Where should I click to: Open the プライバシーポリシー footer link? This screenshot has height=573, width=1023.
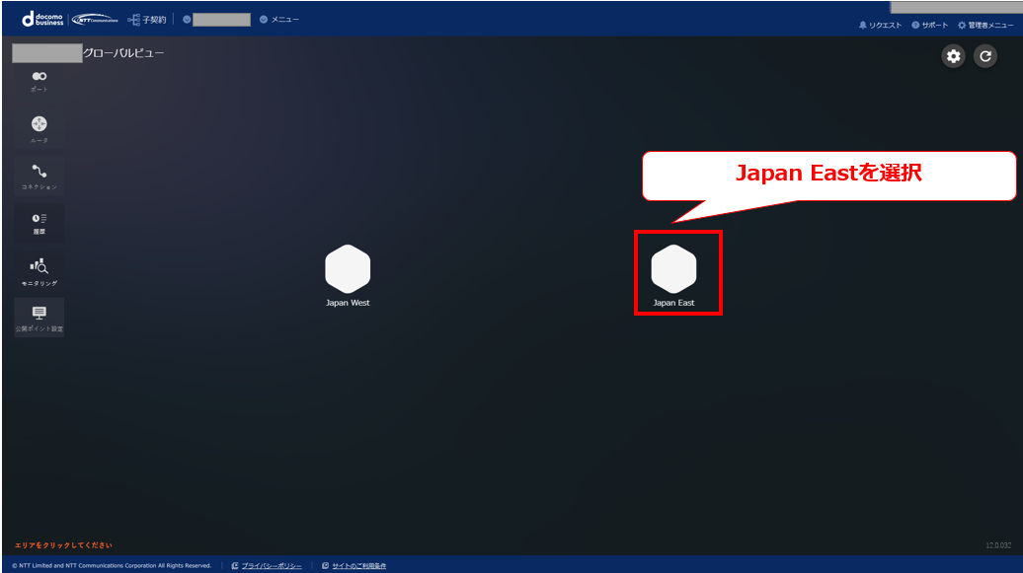point(267,566)
